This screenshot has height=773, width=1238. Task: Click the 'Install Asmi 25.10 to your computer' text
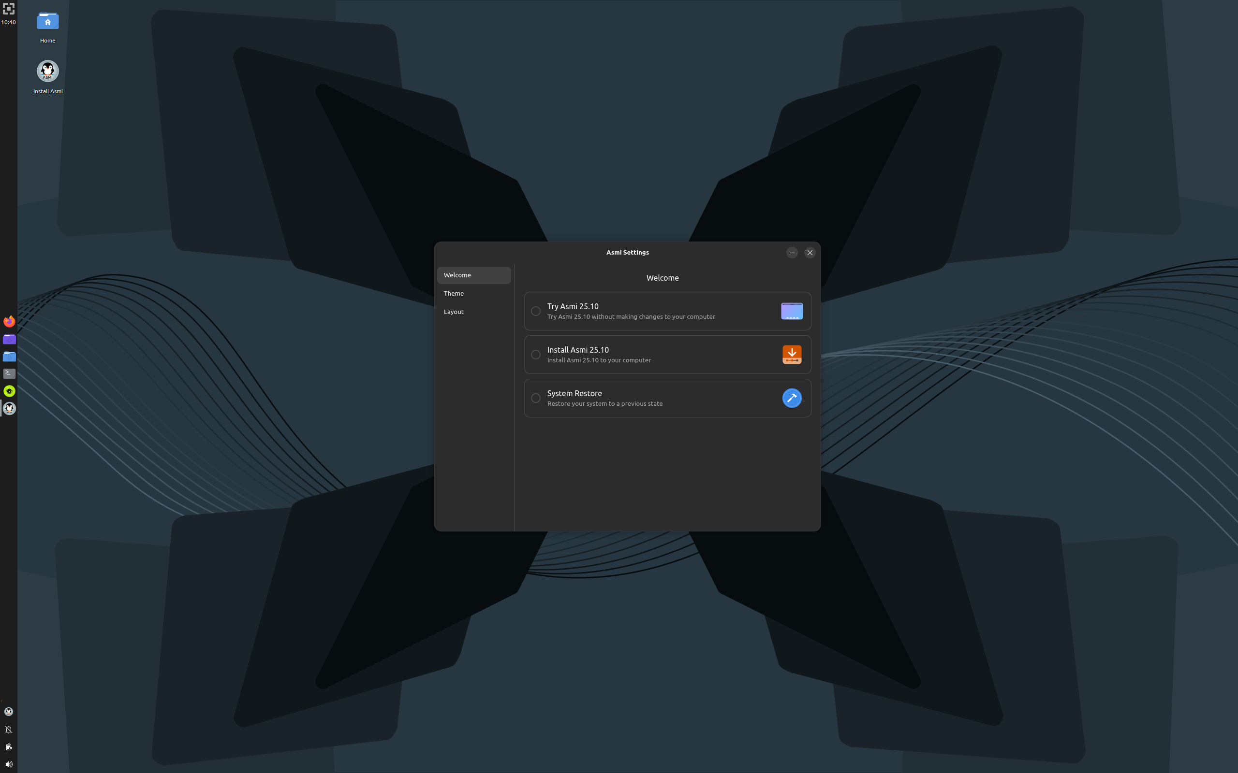pyautogui.click(x=599, y=360)
